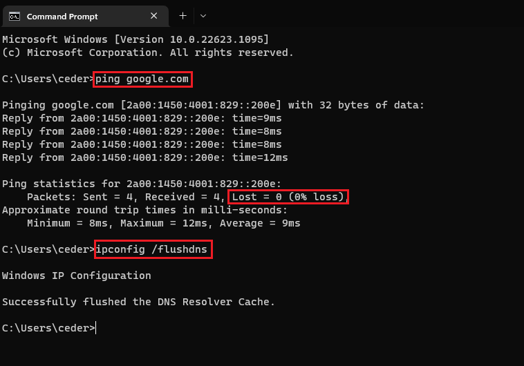Image resolution: width=524 pixels, height=366 pixels.
Task: Click the highlighted Lost = 0 (0% loss) text
Action: coord(288,198)
